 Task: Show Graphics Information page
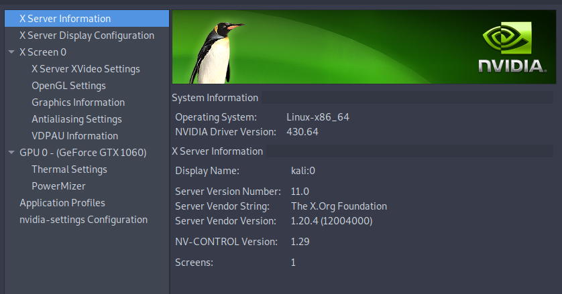pos(78,102)
